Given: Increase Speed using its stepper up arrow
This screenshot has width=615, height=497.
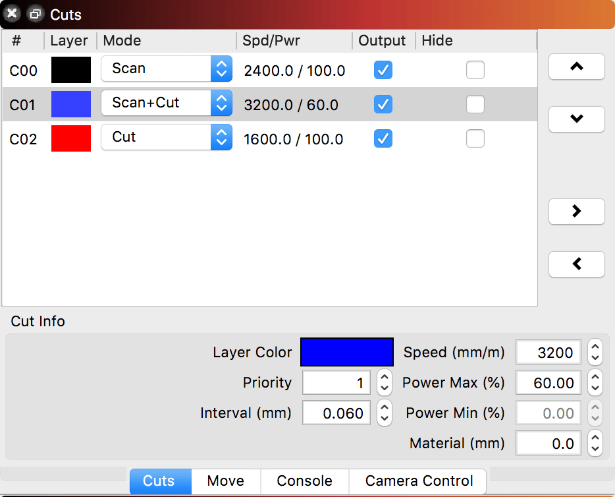Looking at the screenshot, I should click(x=595, y=347).
